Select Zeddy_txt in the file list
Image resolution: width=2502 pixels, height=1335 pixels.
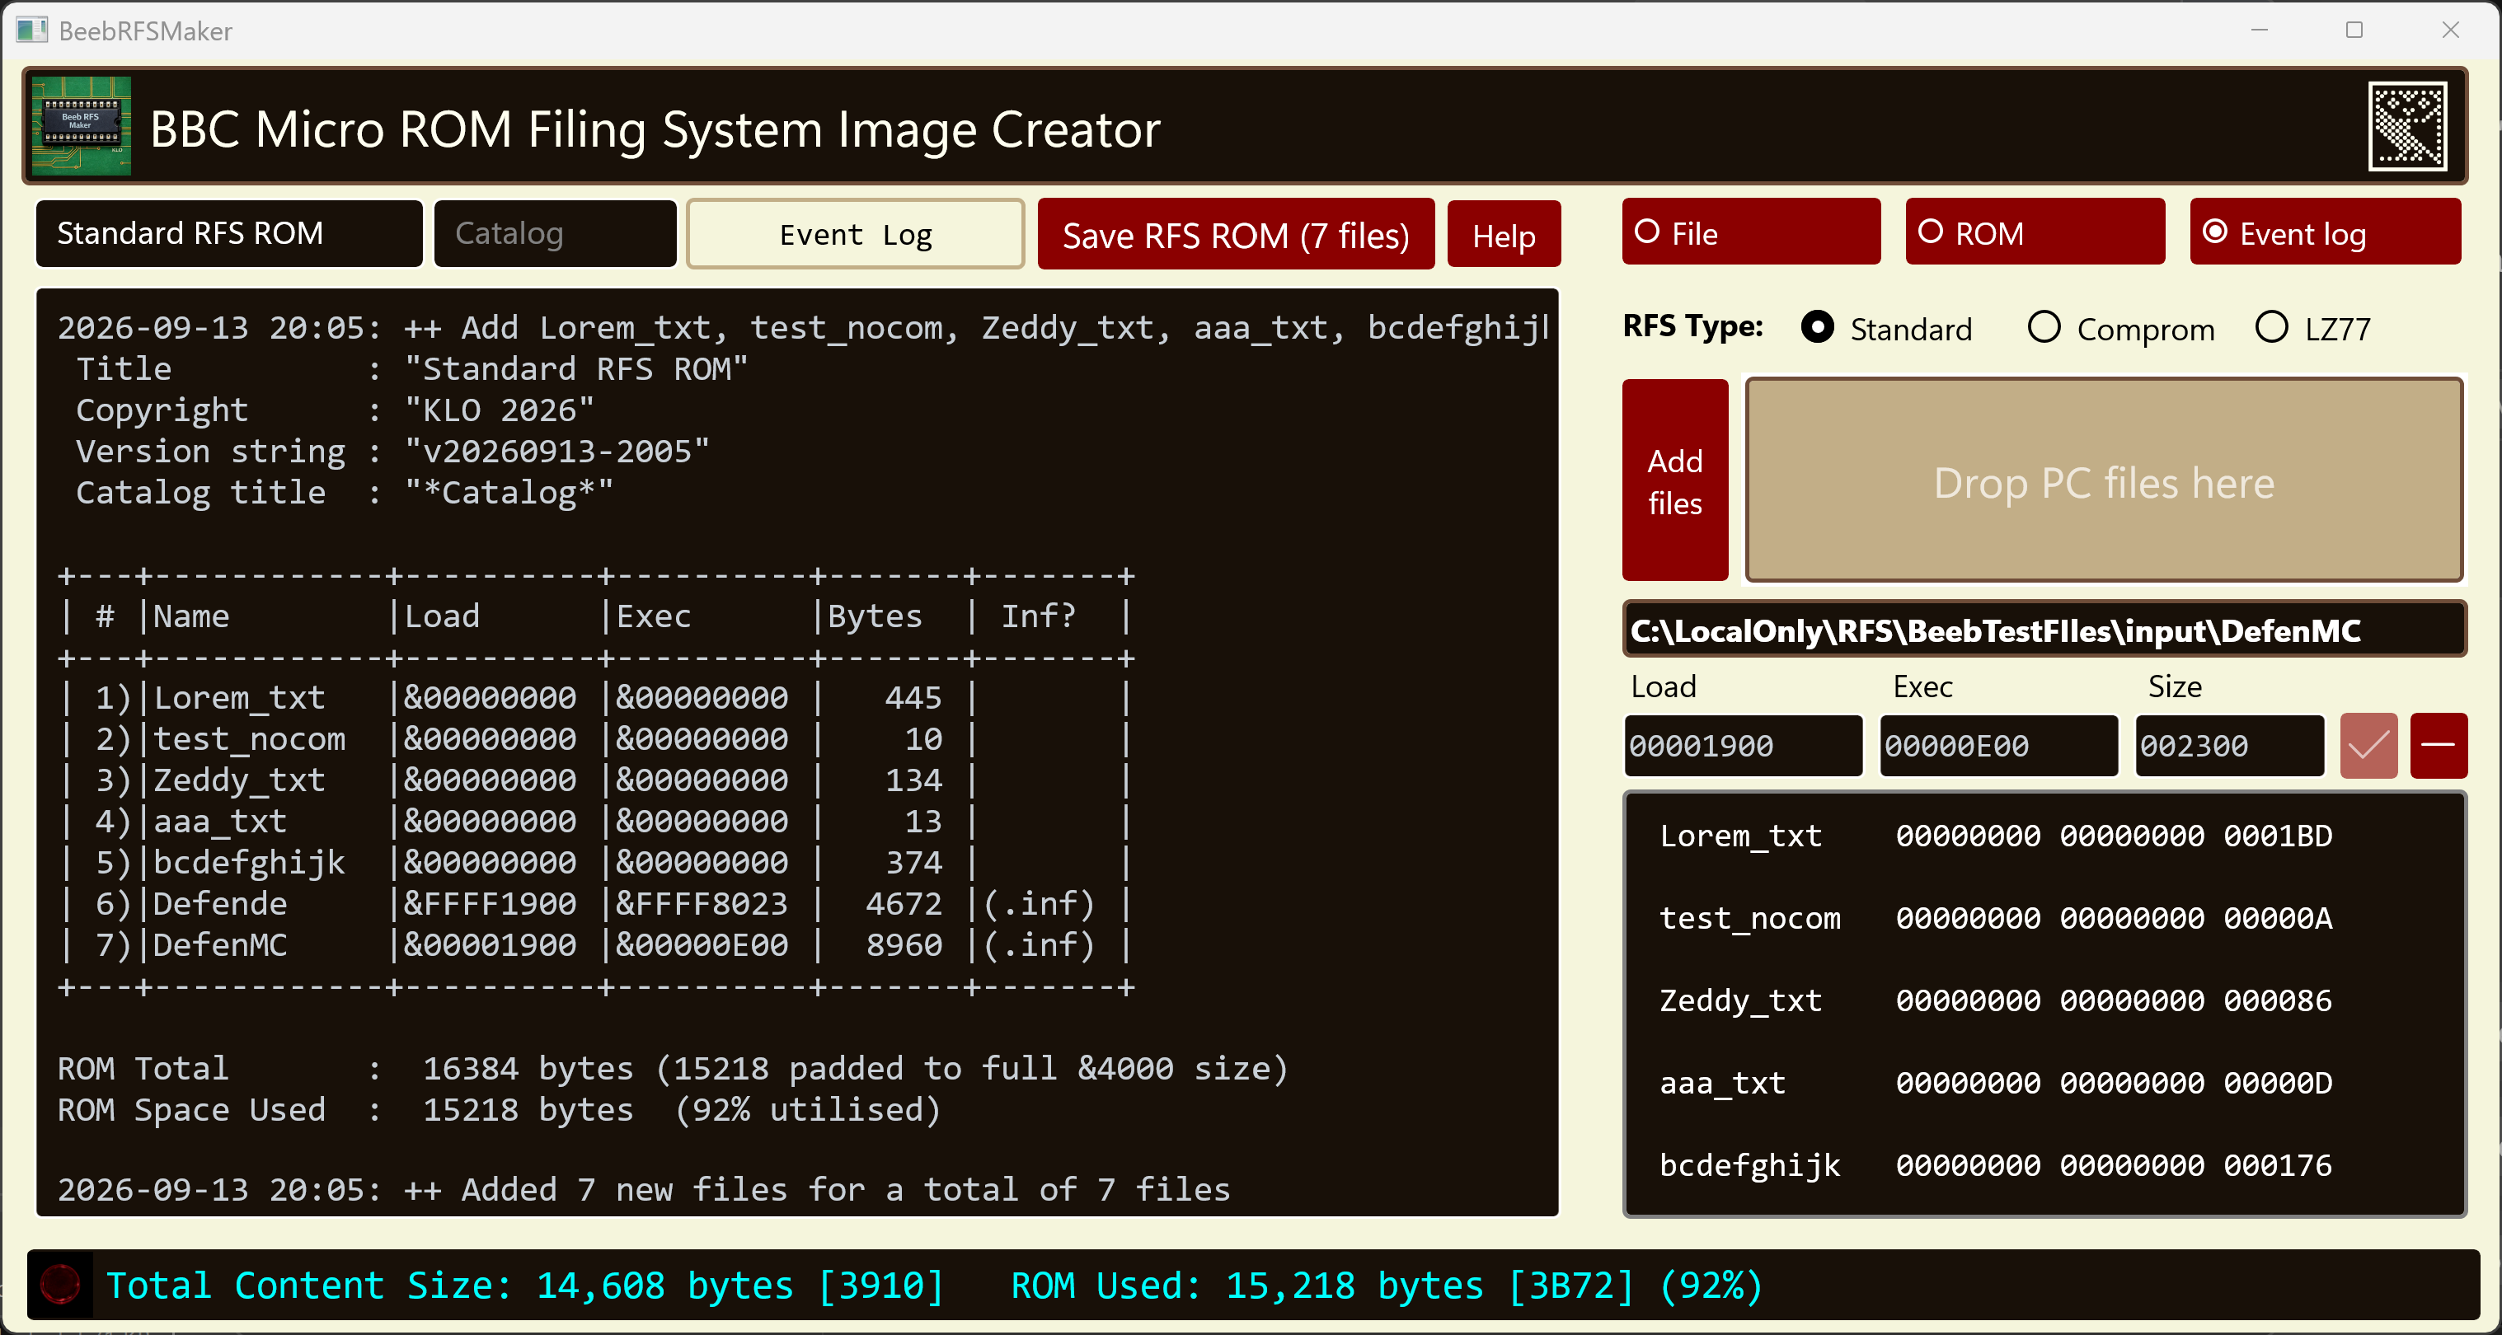(x=2044, y=1001)
